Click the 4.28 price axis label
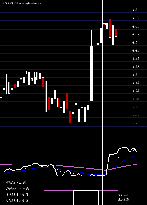 pyautogui.click(x=136, y=67)
